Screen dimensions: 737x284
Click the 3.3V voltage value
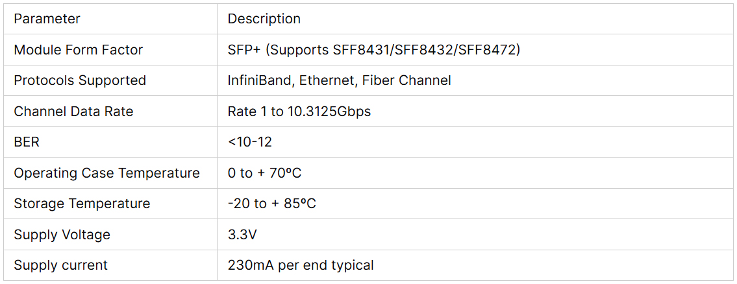point(242,235)
